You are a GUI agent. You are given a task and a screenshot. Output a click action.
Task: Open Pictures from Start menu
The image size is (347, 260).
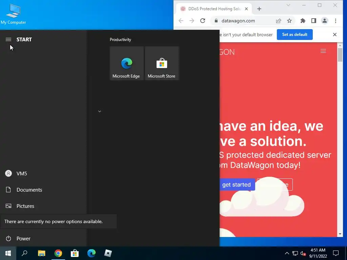click(43, 206)
